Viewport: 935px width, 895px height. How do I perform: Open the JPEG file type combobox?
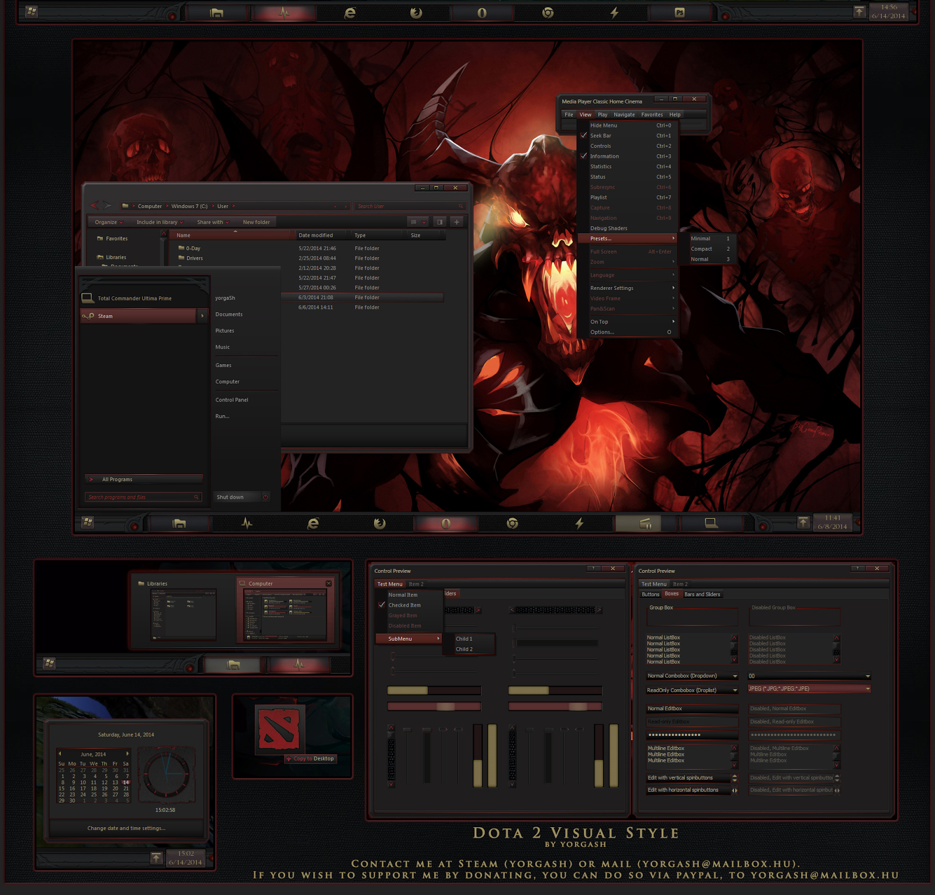point(809,689)
